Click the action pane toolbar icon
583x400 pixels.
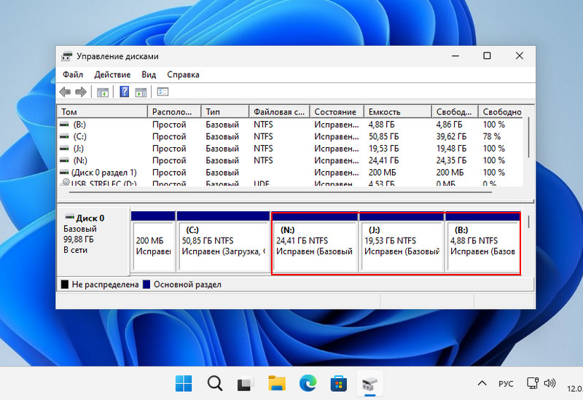141,92
